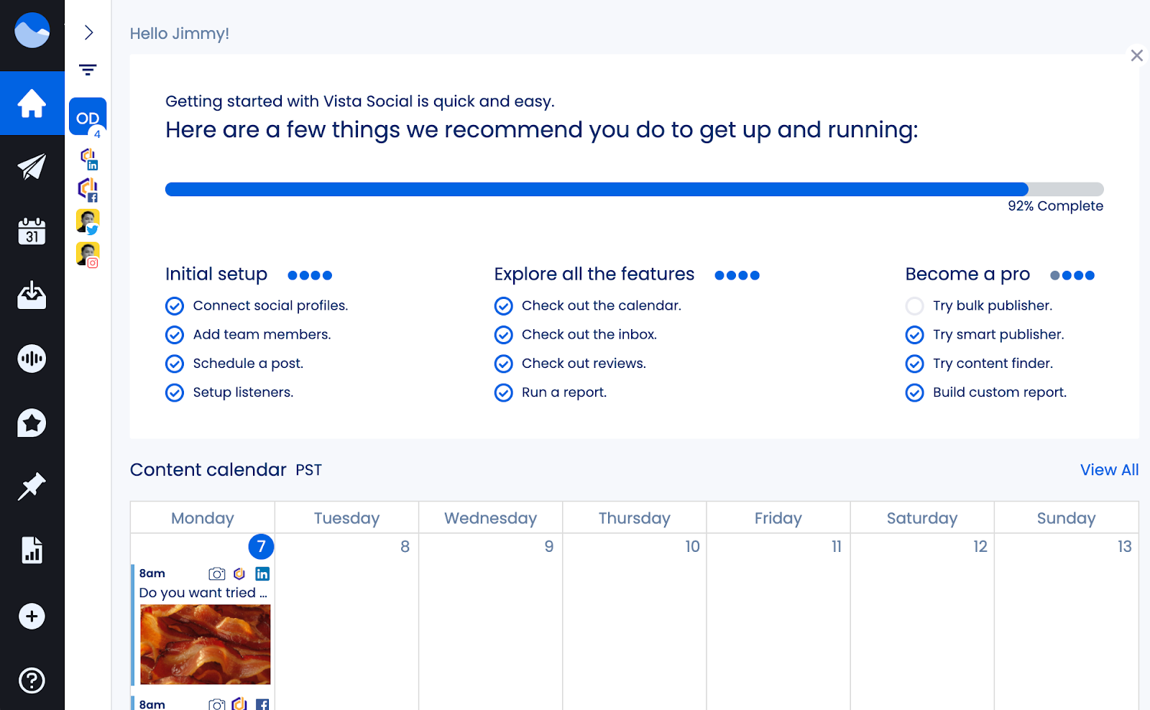Open the Publish paper plane icon

[x=32, y=167]
